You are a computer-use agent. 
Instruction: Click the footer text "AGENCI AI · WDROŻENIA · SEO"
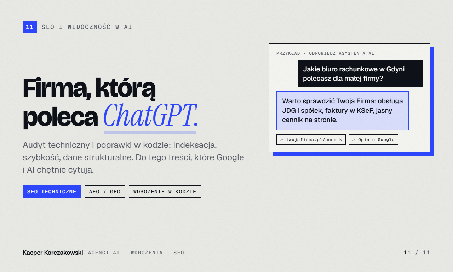(x=136, y=253)
